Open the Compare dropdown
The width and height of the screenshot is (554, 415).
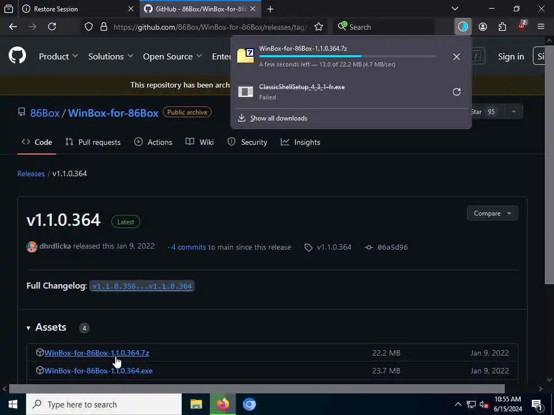(x=492, y=213)
